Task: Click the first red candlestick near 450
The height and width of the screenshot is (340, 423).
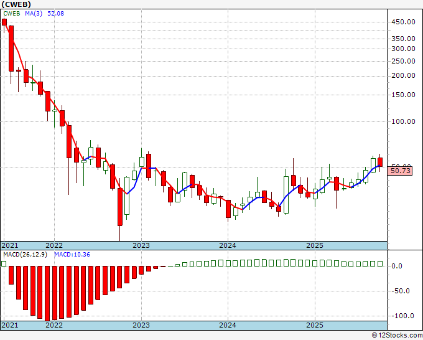Action: (4, 22)
